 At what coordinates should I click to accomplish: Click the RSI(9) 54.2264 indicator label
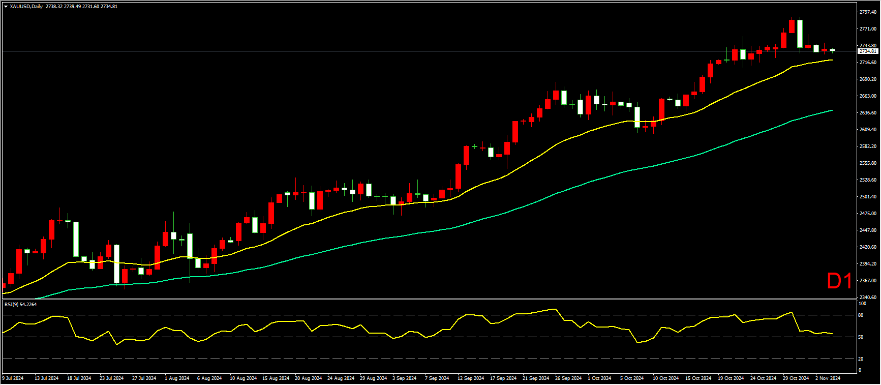pyautogui.click(x=21, y=304)
